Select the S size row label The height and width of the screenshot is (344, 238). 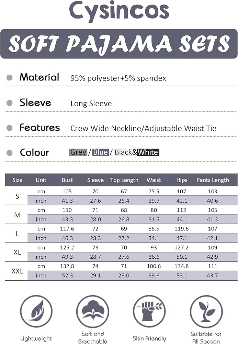[x=18, y=196]
